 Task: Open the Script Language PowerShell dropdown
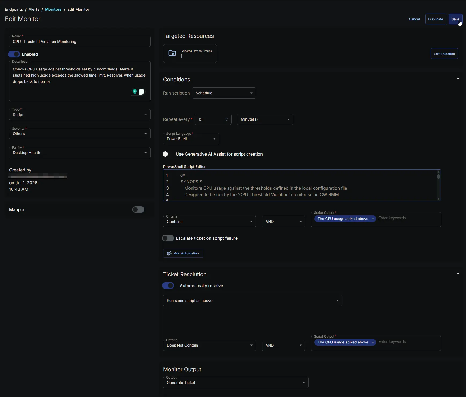191,139
